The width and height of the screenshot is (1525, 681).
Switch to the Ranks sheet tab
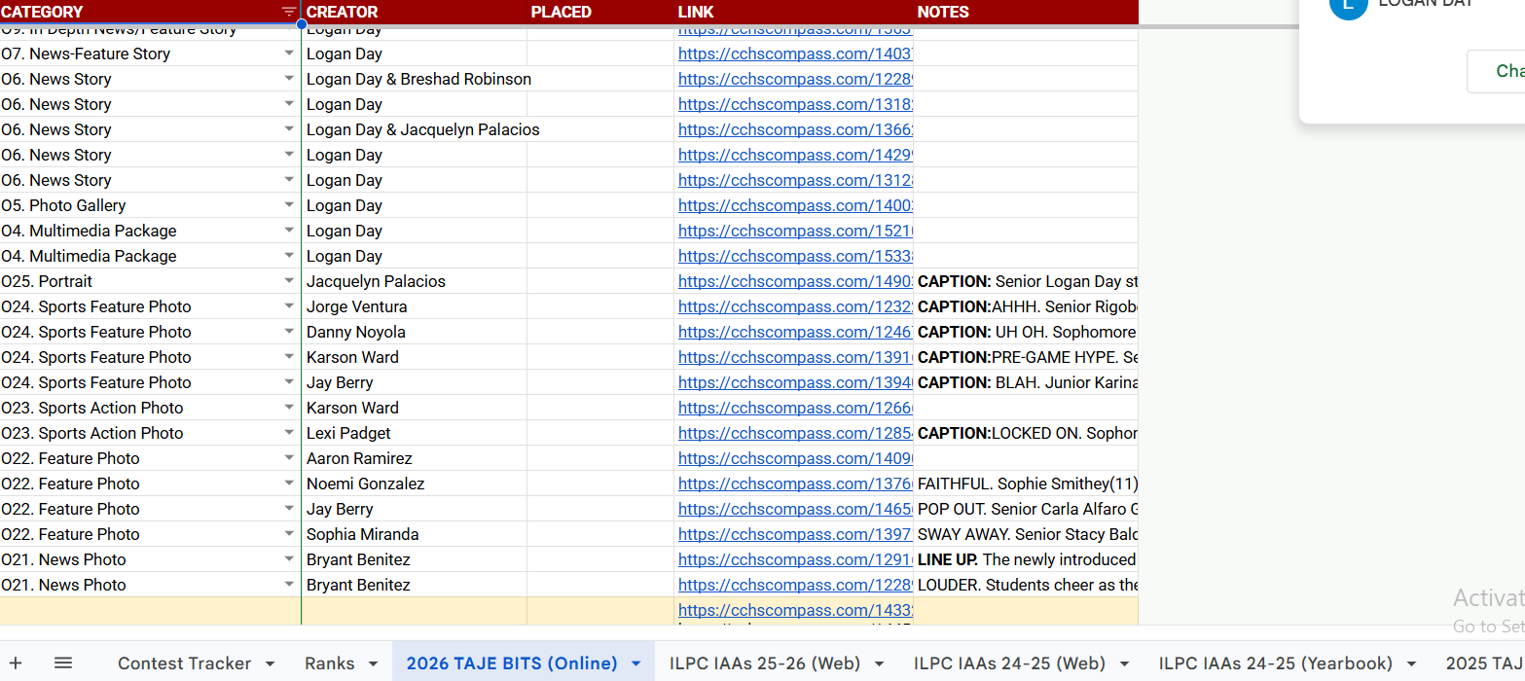point(329,663)
